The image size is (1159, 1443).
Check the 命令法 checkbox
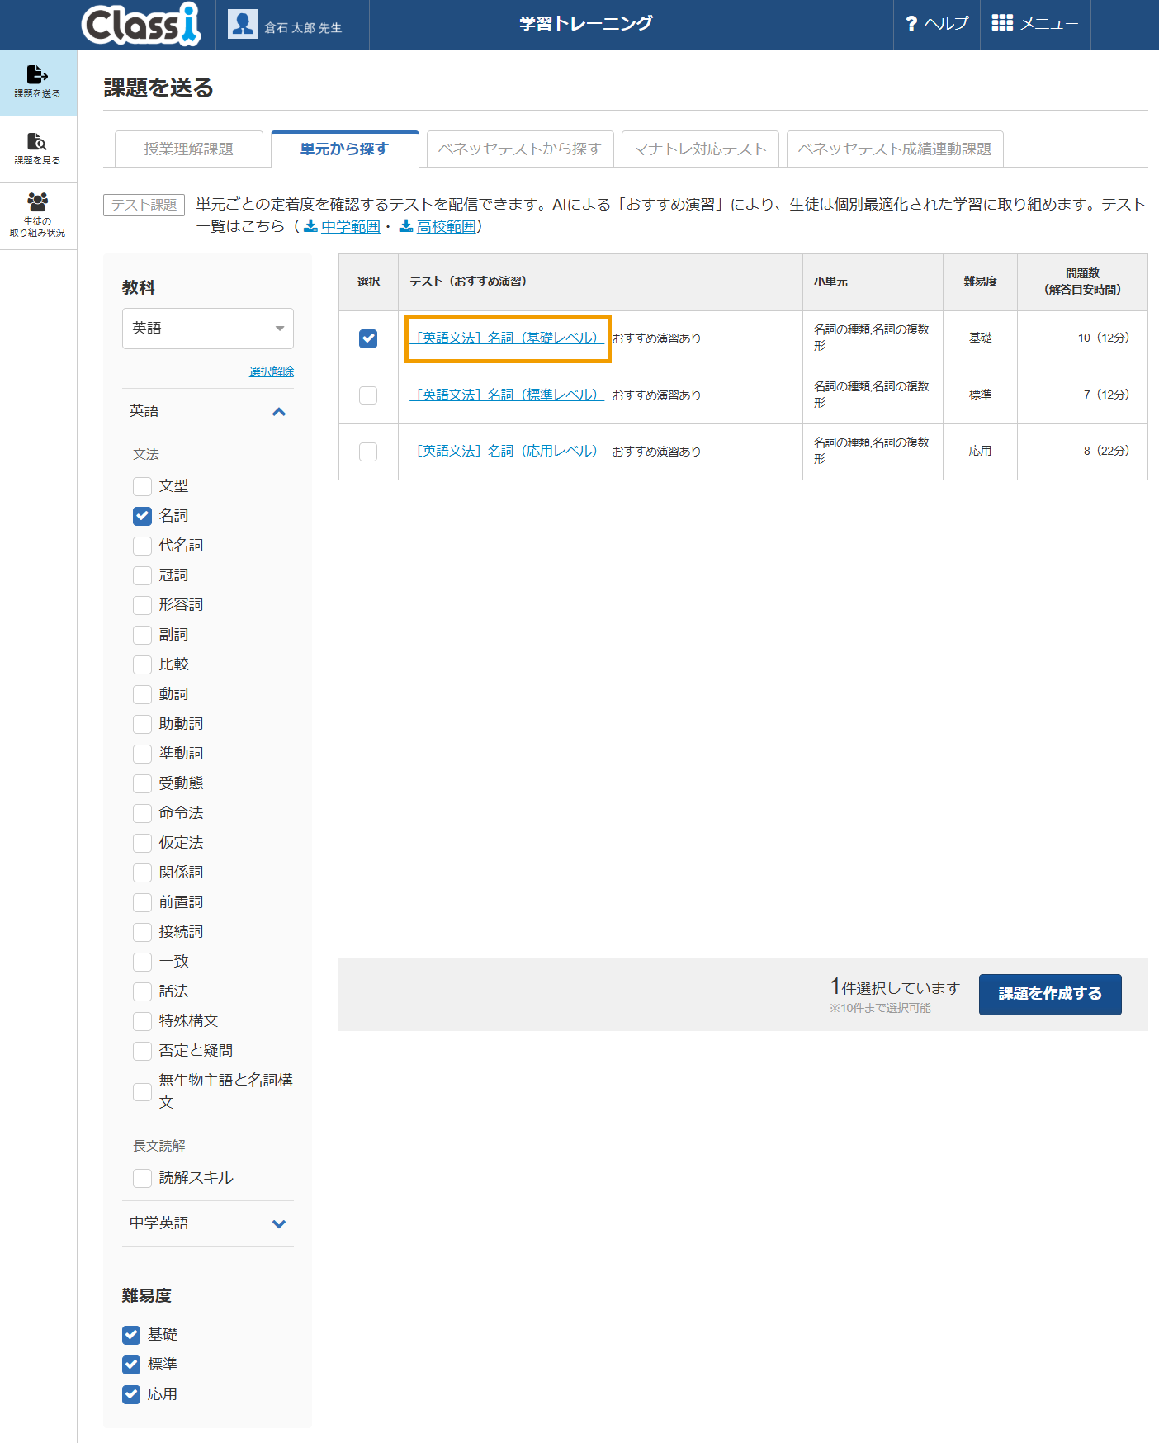coord(143,813)
